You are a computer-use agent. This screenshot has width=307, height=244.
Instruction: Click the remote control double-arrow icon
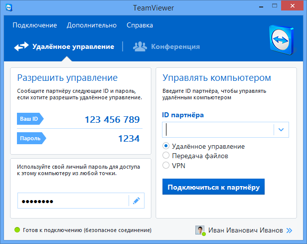tap(21, 46)
